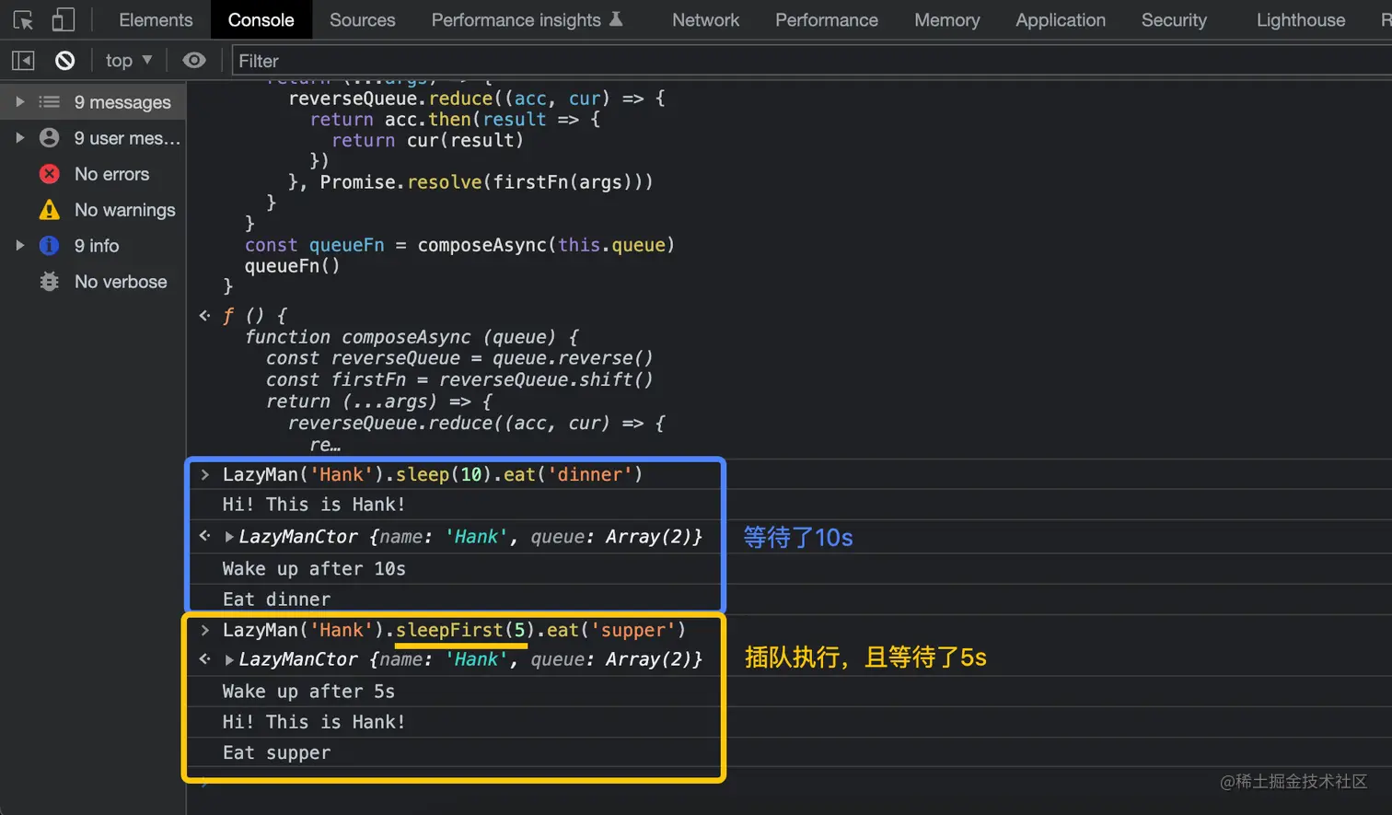This screenshot has width=1392, height=815.
Task: Select the No verbose filter row
Action: coord(93,282)
